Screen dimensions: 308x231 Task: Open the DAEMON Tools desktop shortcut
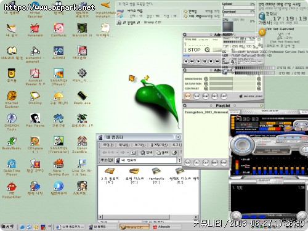pos(12,122)
